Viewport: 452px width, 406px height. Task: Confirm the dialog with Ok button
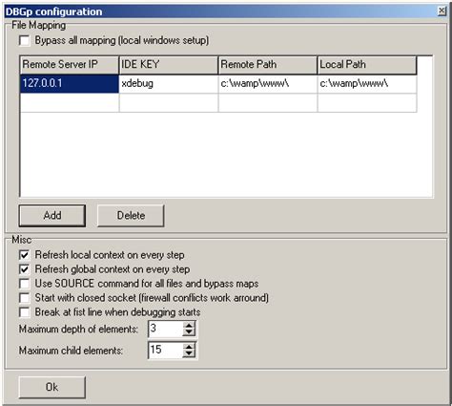click(x=52, y=387)
